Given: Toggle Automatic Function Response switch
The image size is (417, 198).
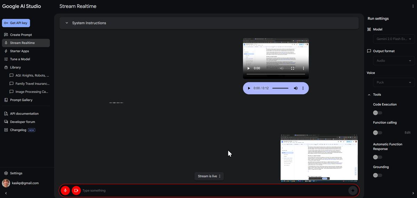Looking at the screenshot, I should pos(377,157).
